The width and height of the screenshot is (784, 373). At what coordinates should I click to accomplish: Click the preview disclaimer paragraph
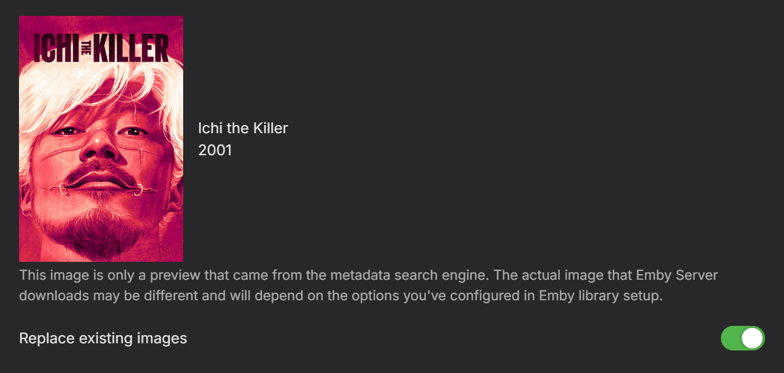point(359,286)
